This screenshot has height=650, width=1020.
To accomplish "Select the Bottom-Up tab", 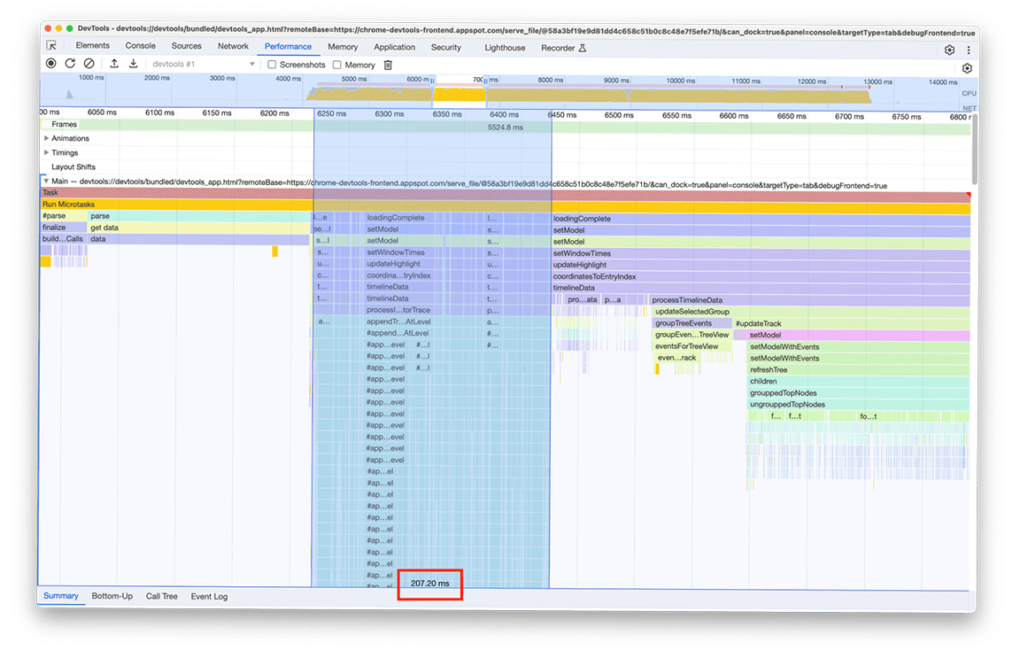I will [x=112, y=596].
